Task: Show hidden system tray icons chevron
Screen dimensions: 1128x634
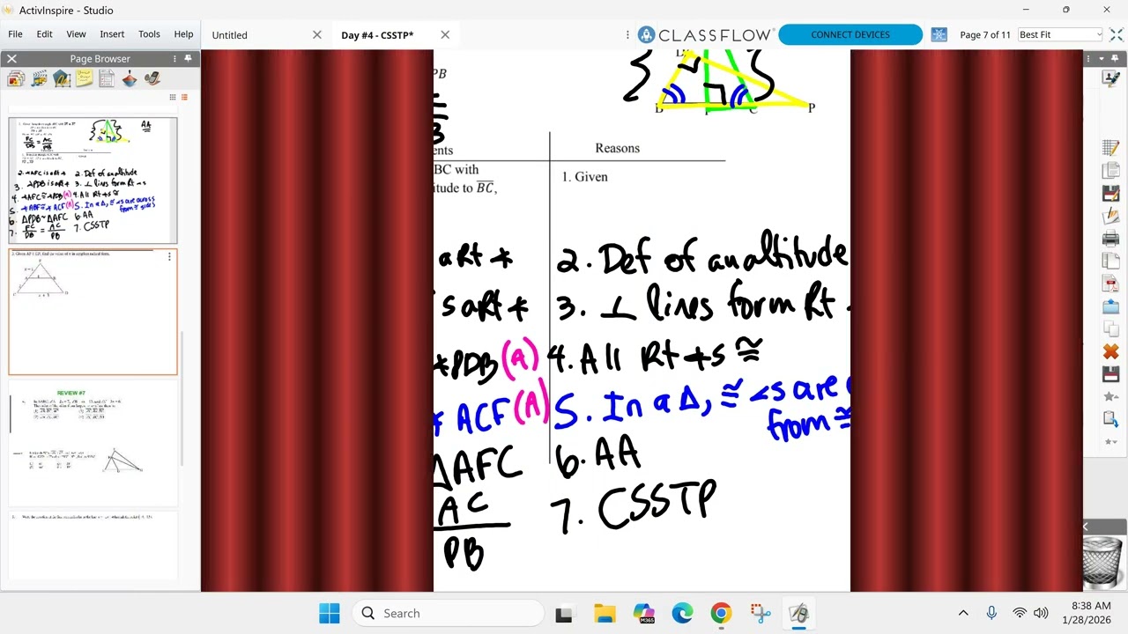Action: [x=963, y=614]
